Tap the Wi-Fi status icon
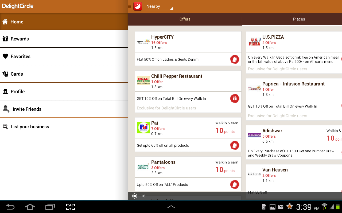Image resolution: width=342 pixels, height=213 pixels. pos(324,206)
